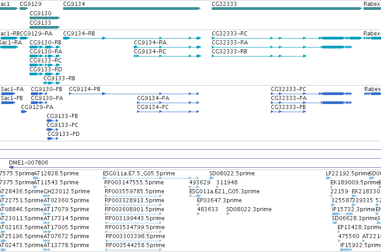Click EST EK189009.5prime
Image resolution: width=381 pixels, height=252 pixels.
(x=355, y=182)
